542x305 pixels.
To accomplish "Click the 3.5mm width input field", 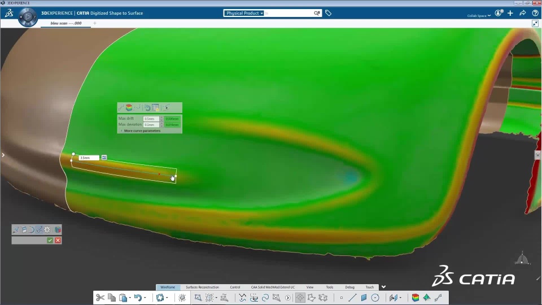I will coord(89,158).
